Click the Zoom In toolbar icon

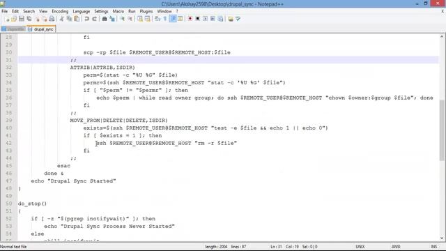(122, 19)
